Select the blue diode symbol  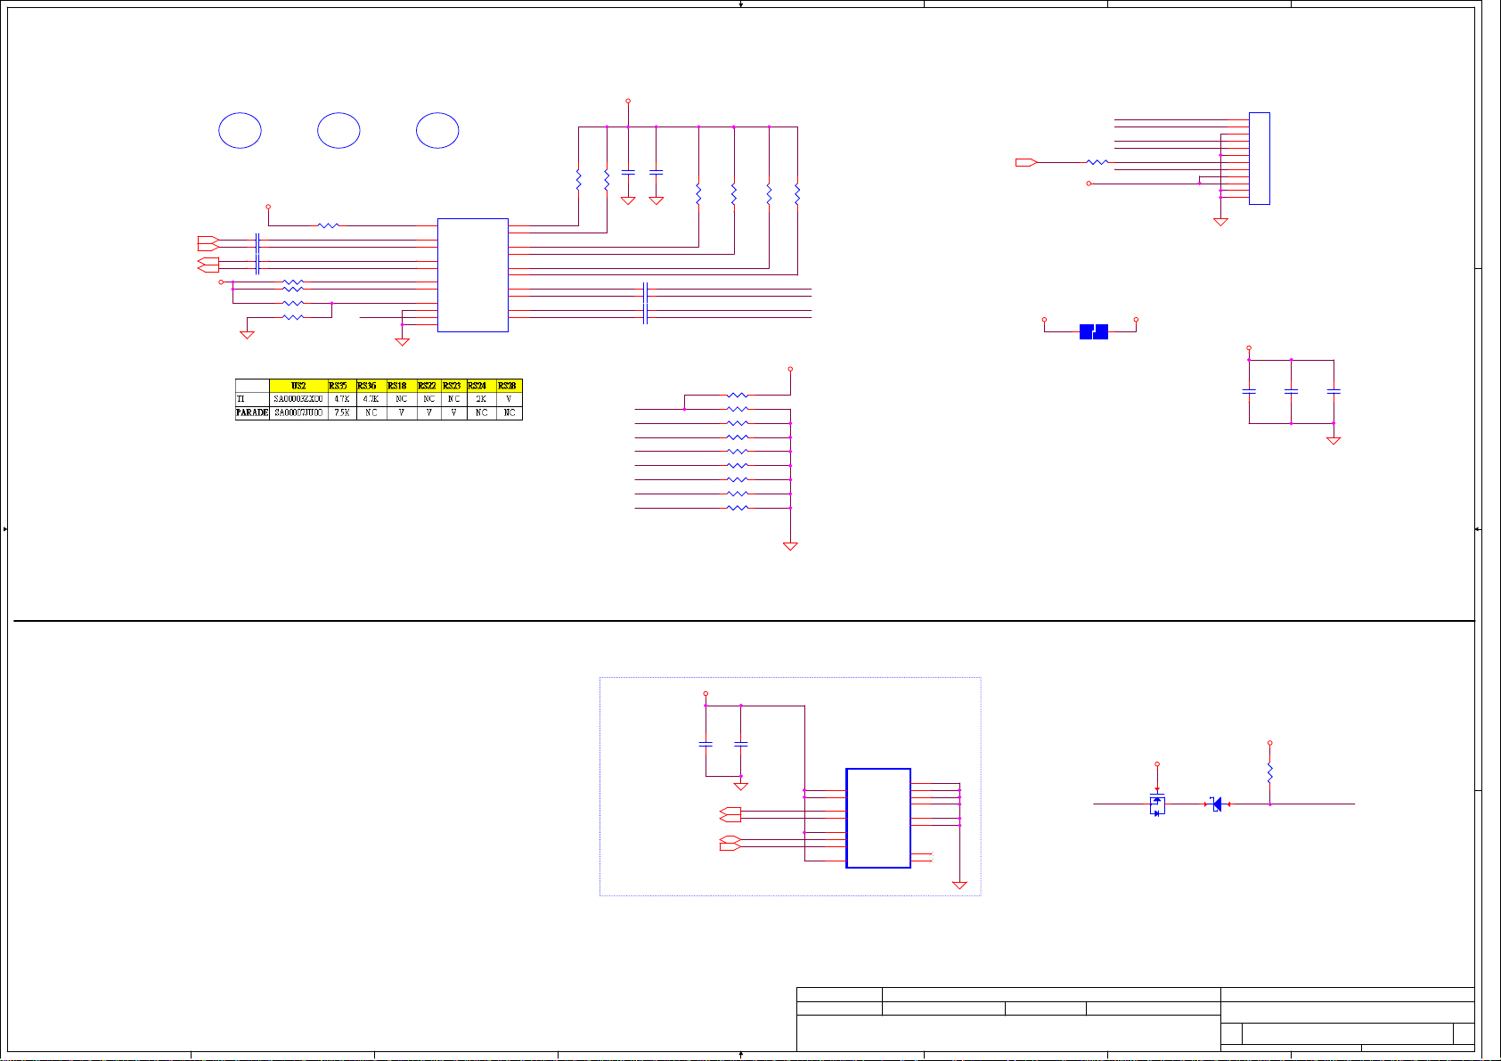pos(1217,804)
